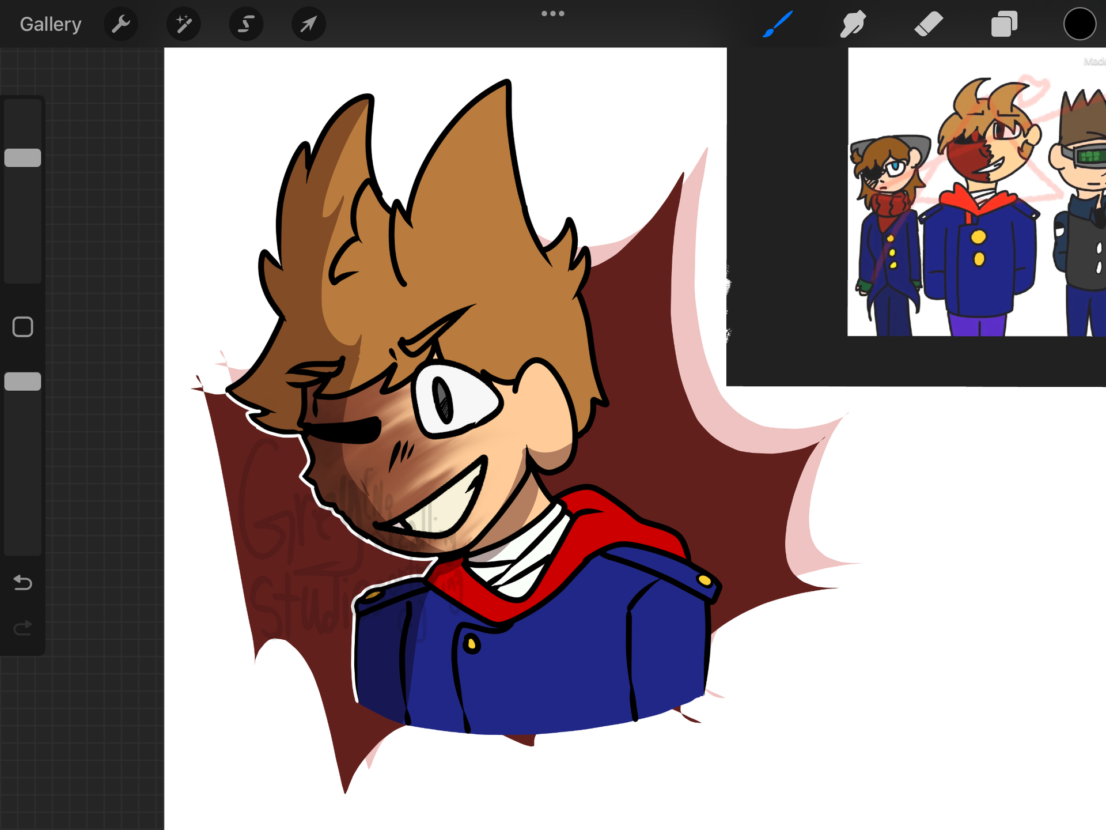The height and width of the screenshot is (830, 1106).
Task: Redo the last undone action
Action: pos(22,628)
